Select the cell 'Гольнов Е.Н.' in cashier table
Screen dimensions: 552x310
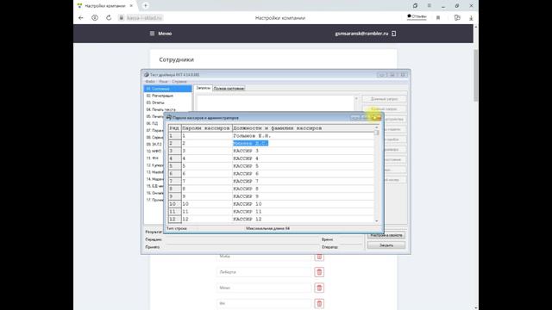303,136
